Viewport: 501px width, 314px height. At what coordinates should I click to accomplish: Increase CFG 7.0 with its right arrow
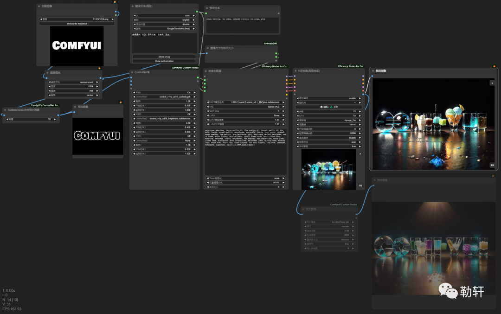pyautogui.click(x=360, y=115)
